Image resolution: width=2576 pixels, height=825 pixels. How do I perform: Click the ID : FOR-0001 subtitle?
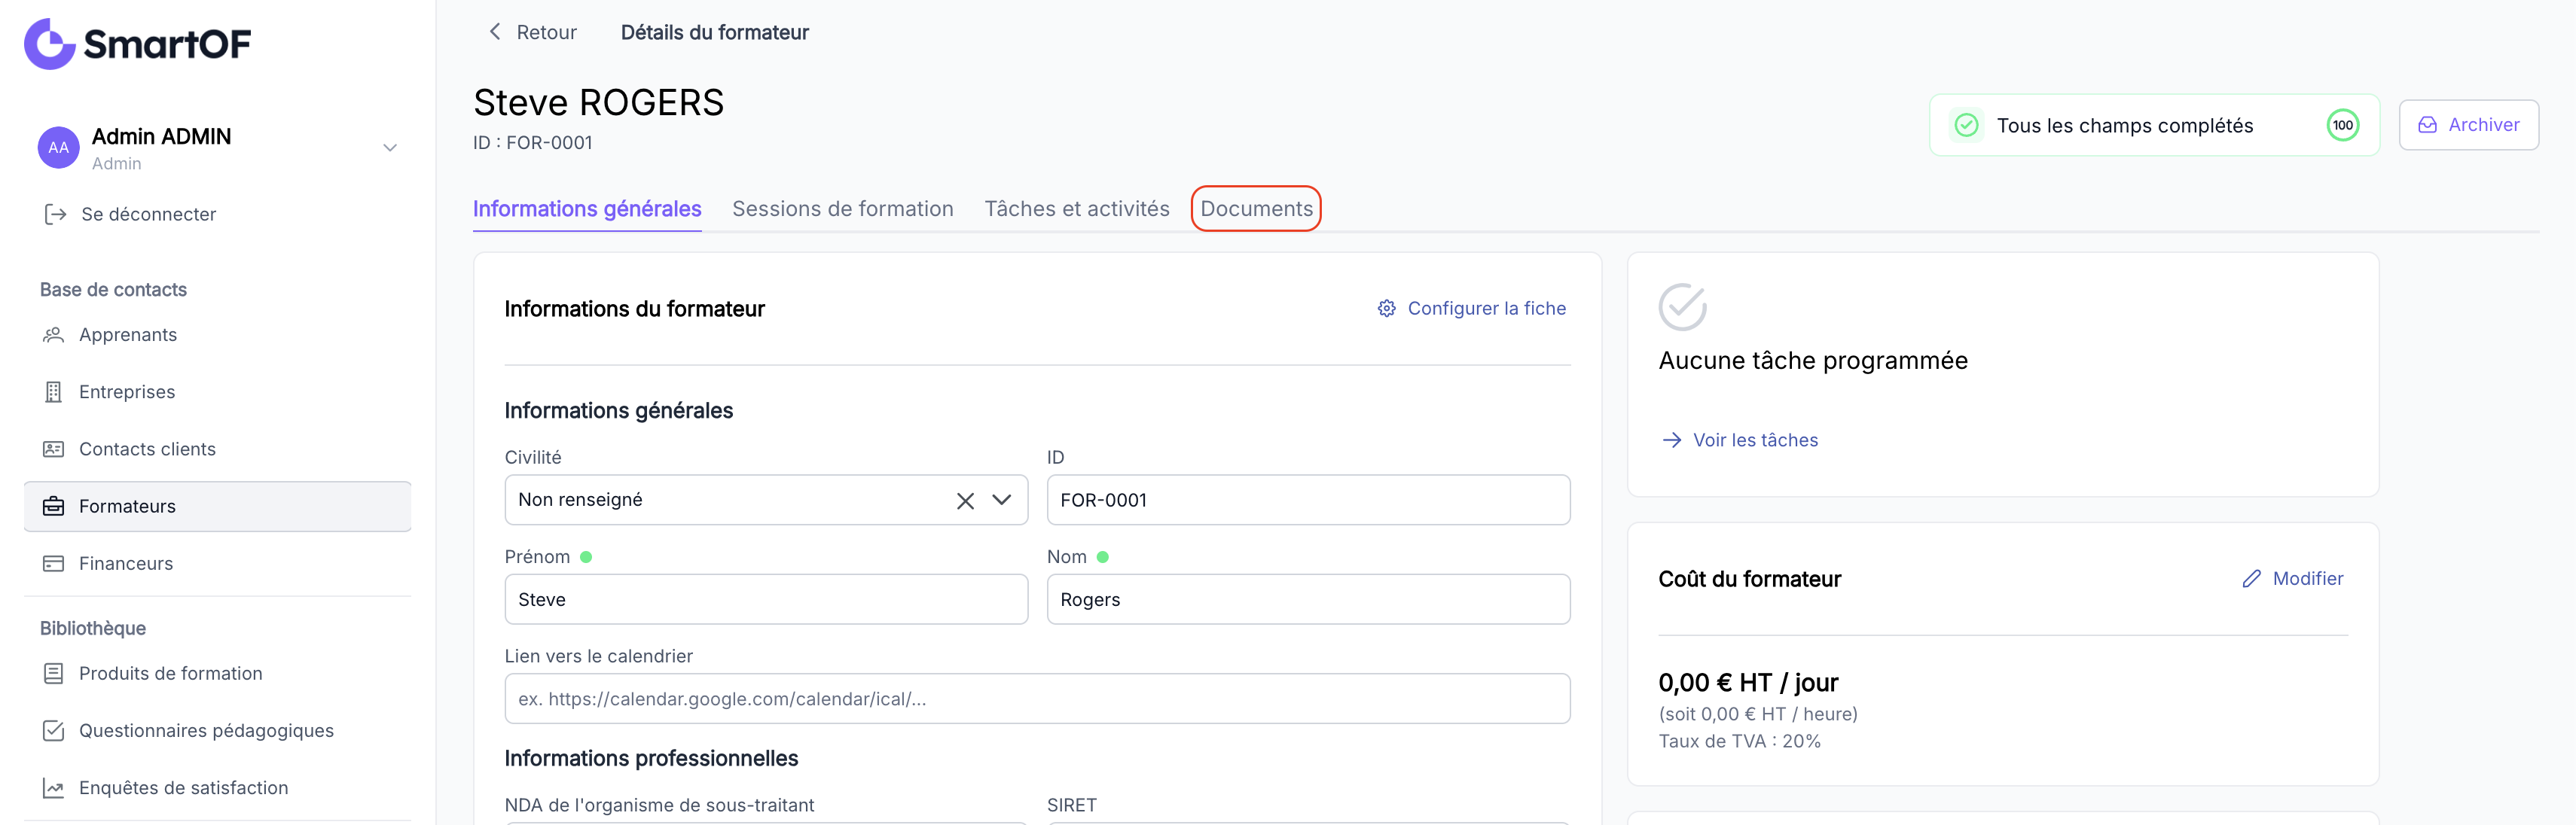[x=533, y=143]
